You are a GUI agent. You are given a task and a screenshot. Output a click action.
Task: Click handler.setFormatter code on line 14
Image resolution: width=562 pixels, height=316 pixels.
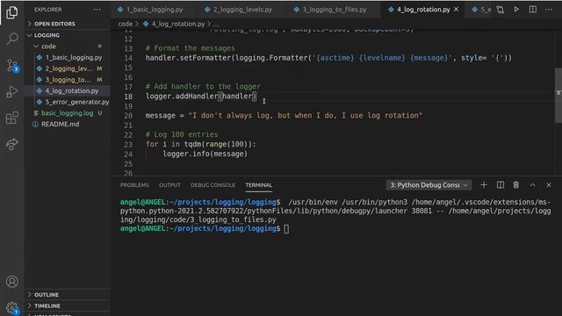[328, 58]
